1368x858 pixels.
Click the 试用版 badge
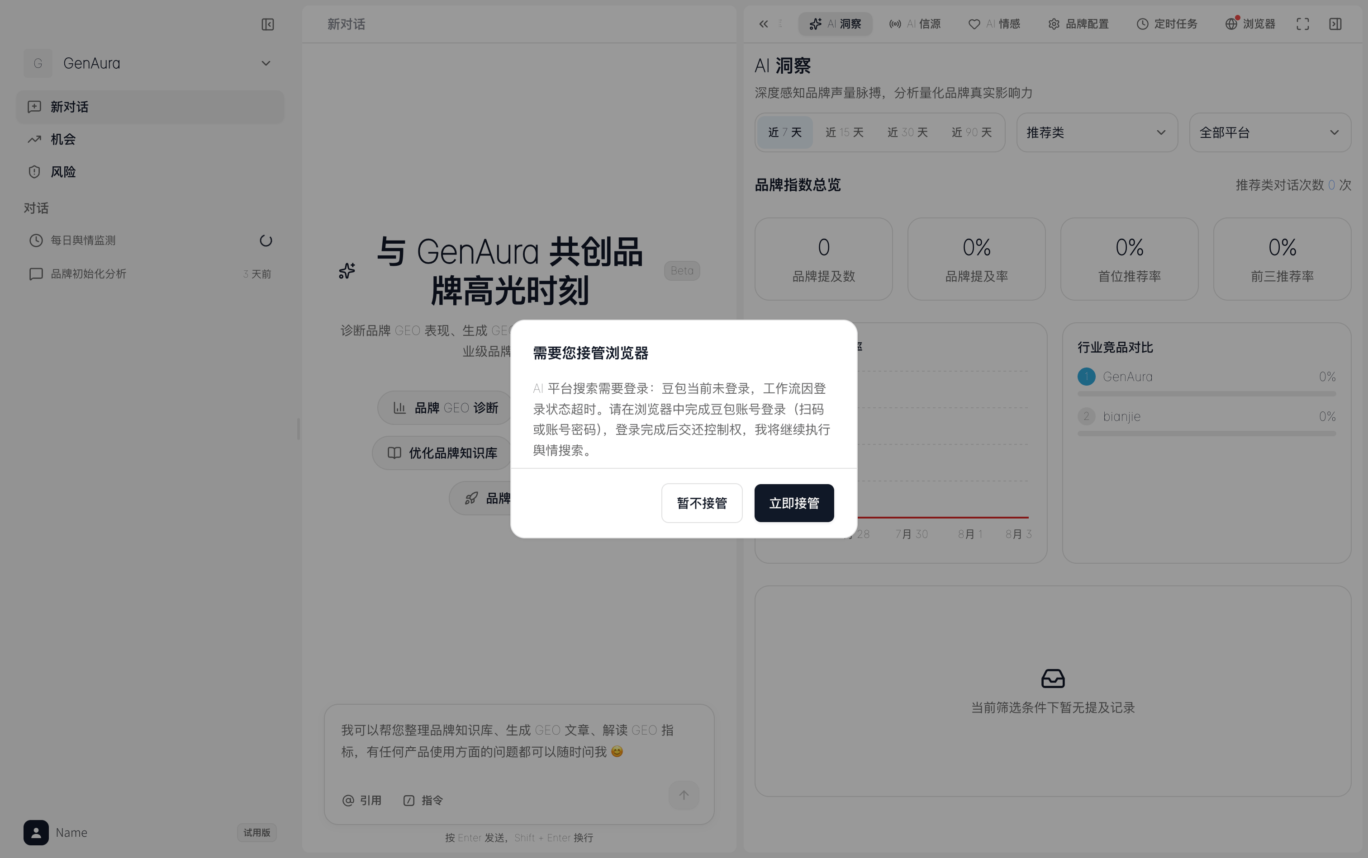coord(256,833)
